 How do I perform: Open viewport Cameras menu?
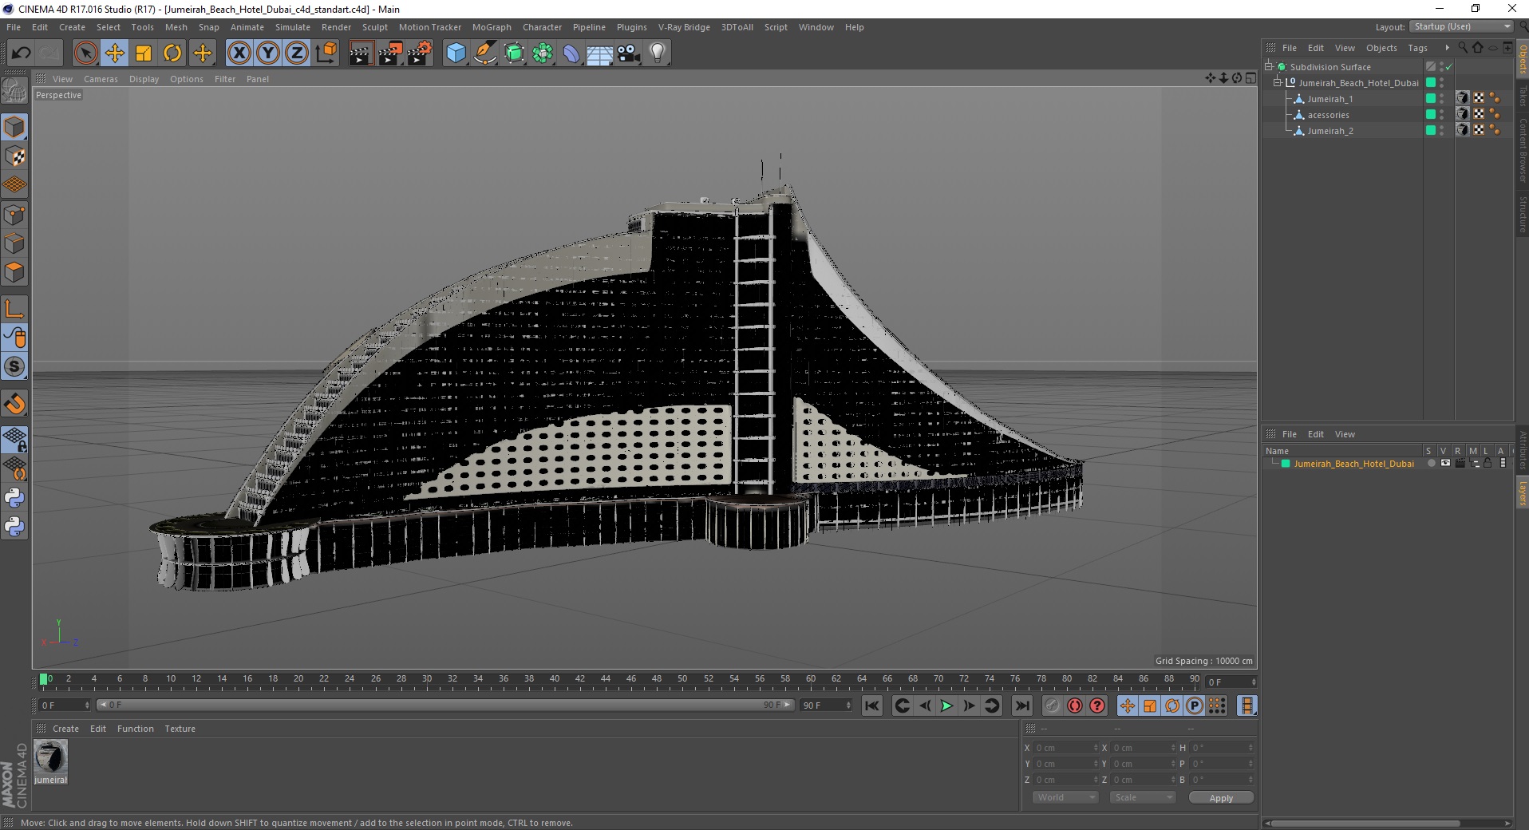(x=101, y=79)
